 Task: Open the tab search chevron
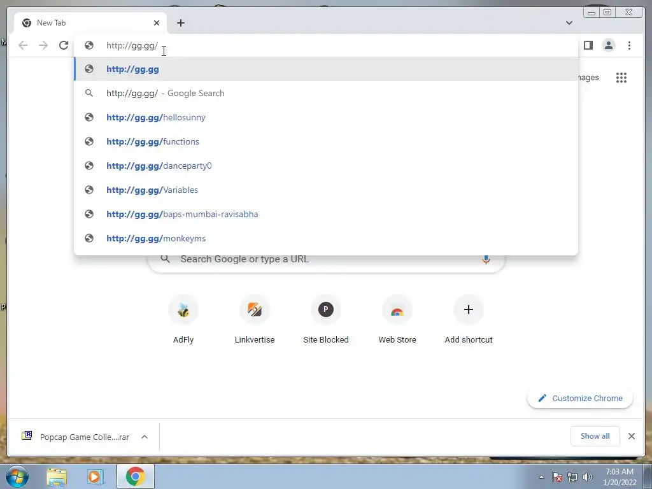tap(569, 23)
